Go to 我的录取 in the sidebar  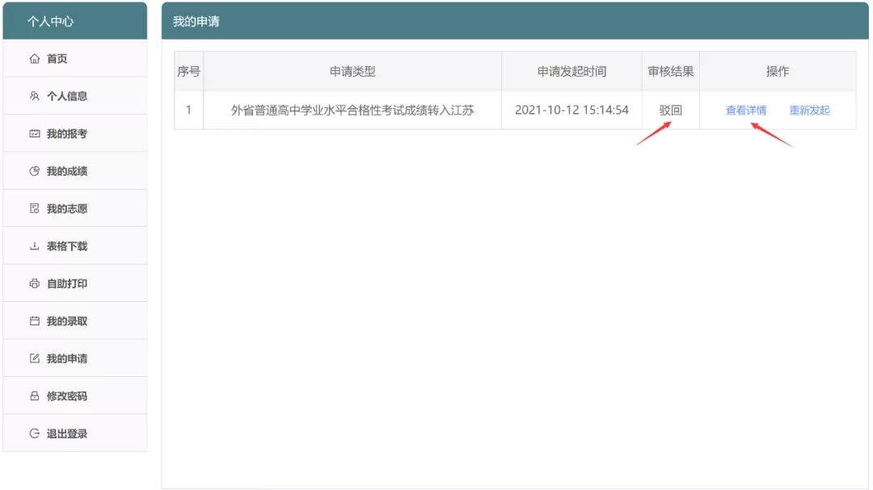(x=66, y=321)
